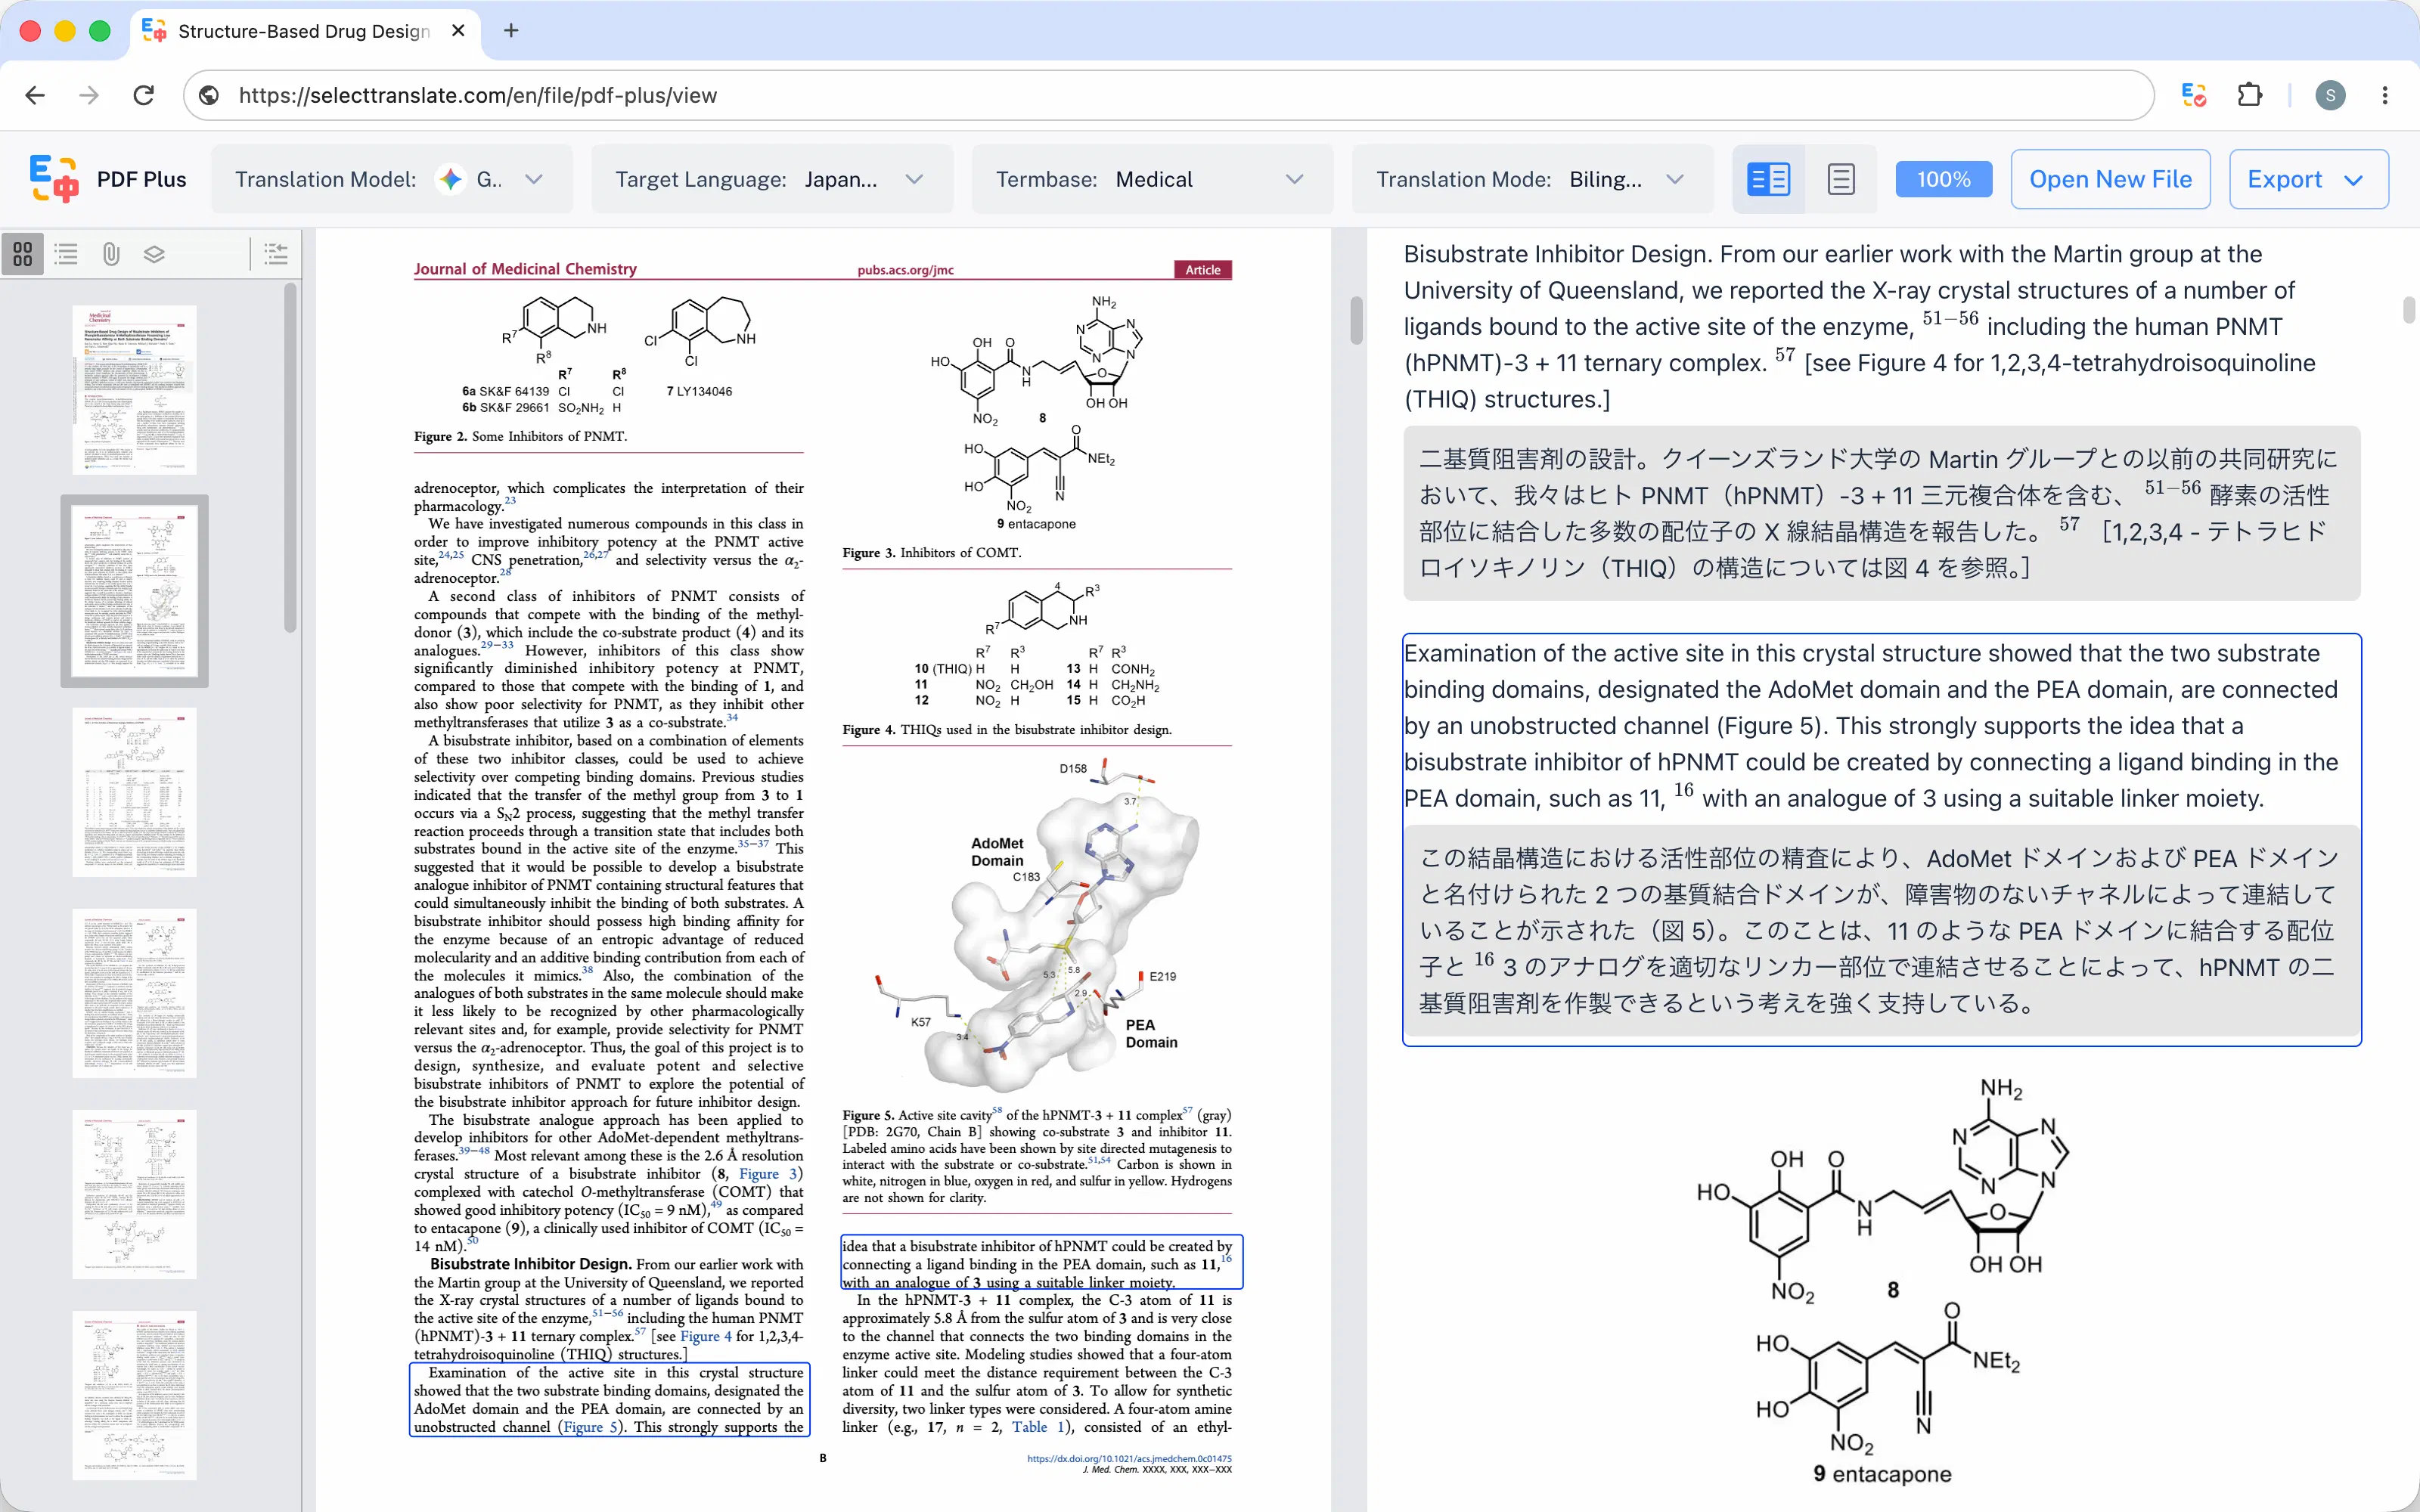This screenshot has width=2420, height=1512.
Task: Open the Figure 5 link in text
Action: [x=590, y=1427]
